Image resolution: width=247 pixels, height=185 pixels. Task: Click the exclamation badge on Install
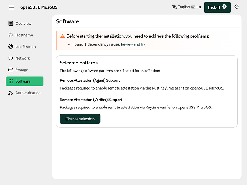224,7
